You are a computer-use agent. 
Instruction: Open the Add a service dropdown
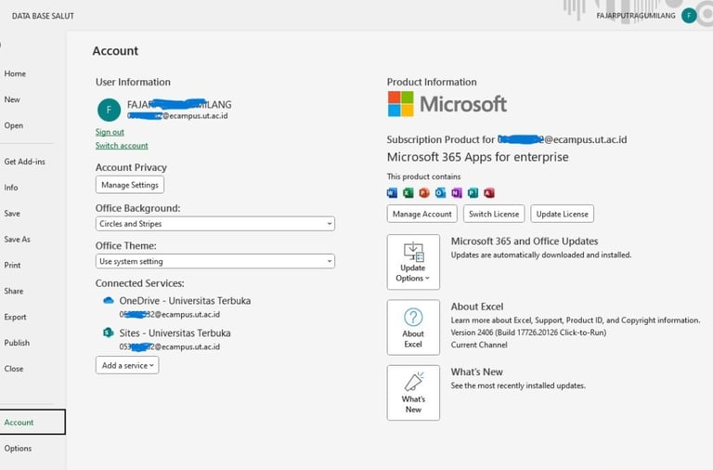point(127,365)
